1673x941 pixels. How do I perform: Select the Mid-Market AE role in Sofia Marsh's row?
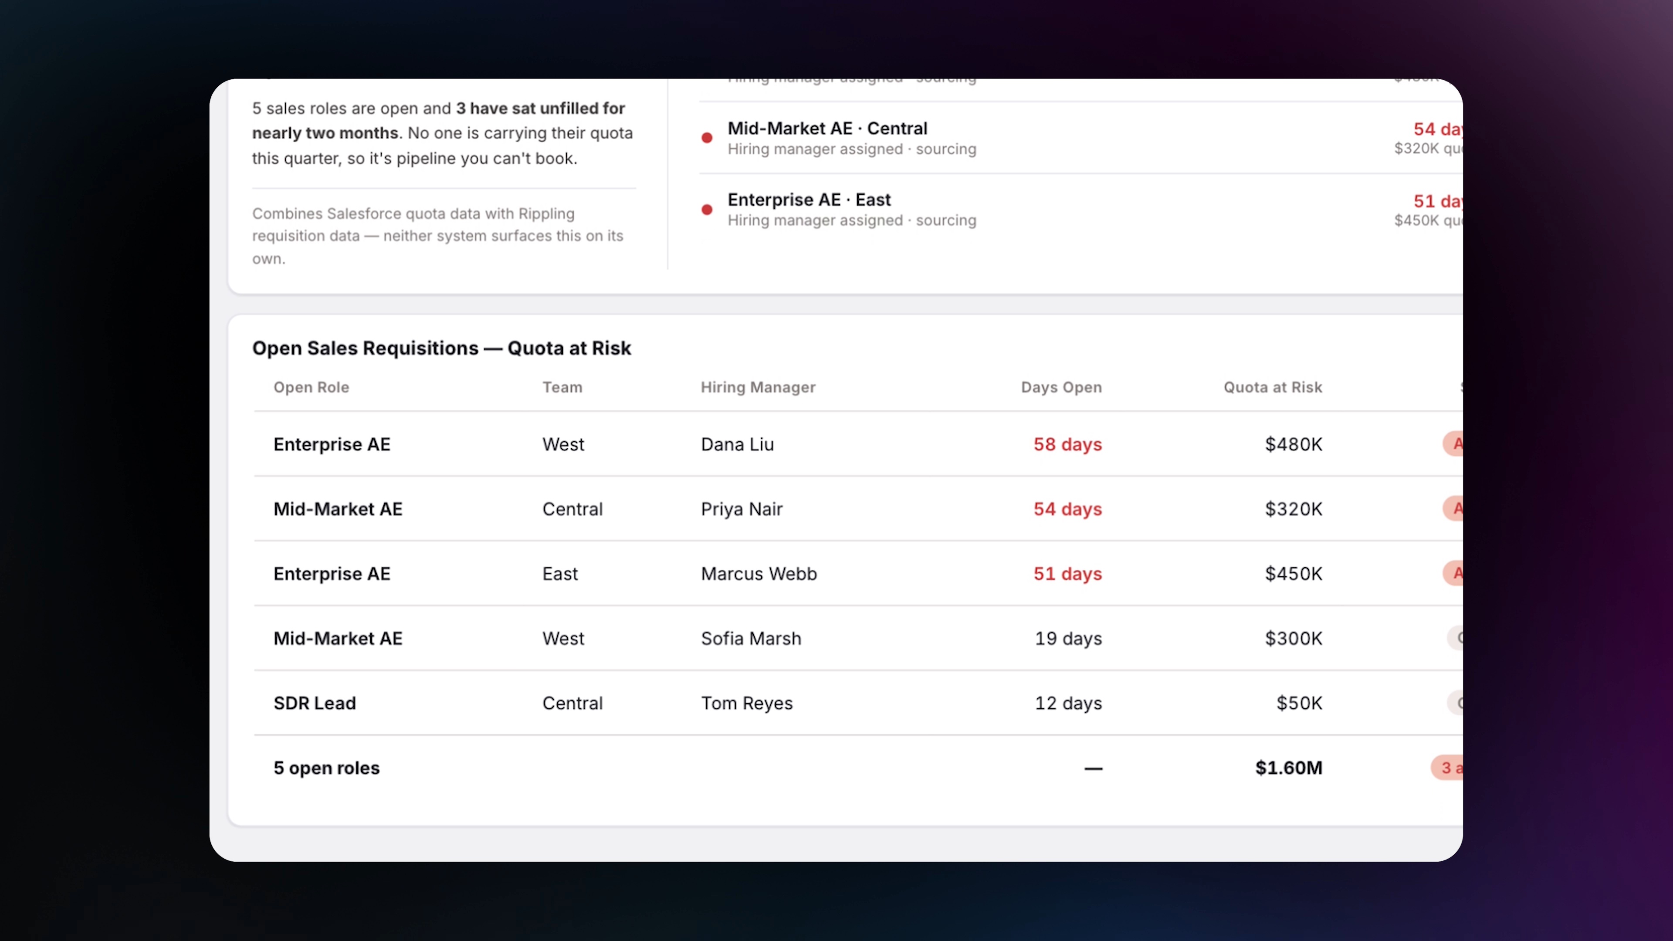pyautogui.click(x=338, y=638)
